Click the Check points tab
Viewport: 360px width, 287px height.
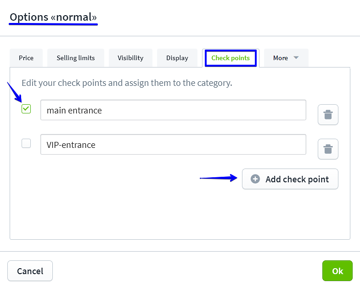click(231, 58)
